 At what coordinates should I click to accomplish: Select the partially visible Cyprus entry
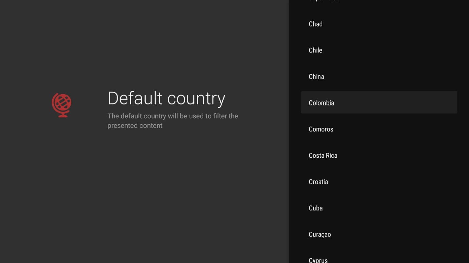pyautogui.click(x=318, y=260)
